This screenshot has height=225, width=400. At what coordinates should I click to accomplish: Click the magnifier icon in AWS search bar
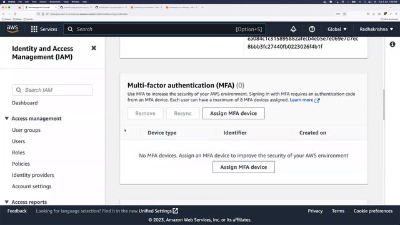pyautogui.click(x=70, y=29)
